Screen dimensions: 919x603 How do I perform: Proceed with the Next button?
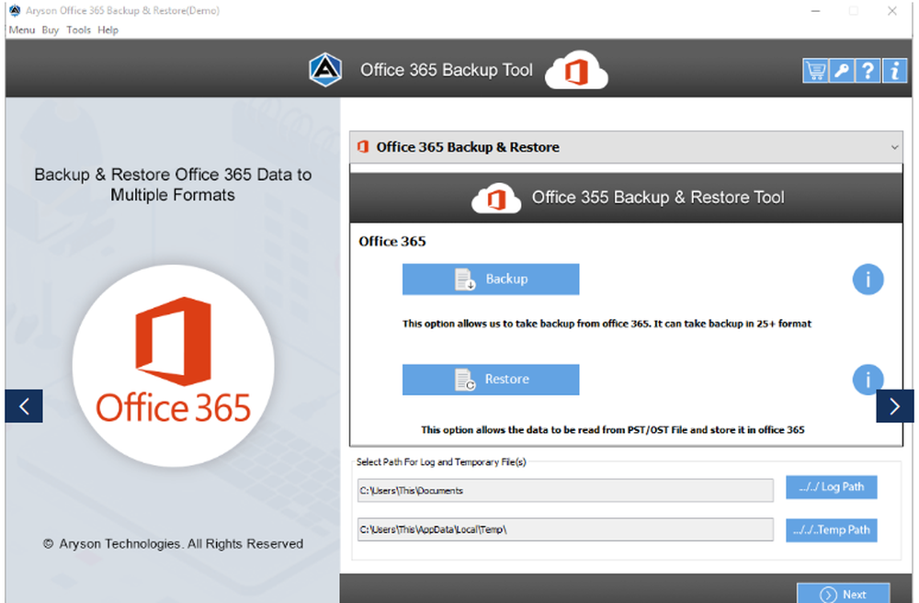pyautogui.click(x=843, y=594)
